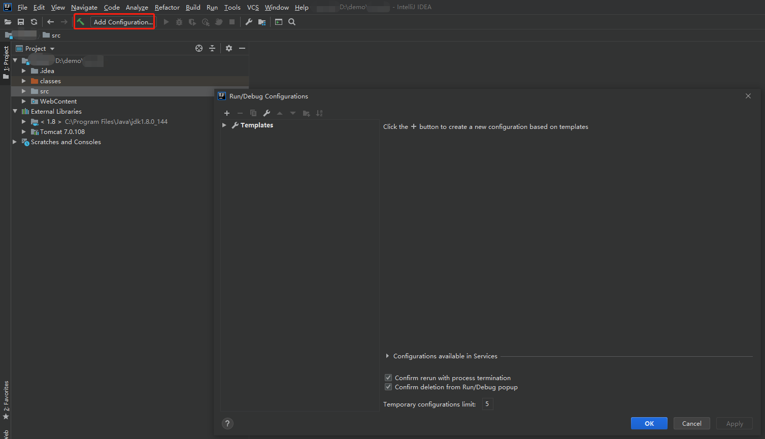Click the Synchronize refresh toolbar icon
The height and width of the screenshot is (439, 765).
(x=34, y=22)
